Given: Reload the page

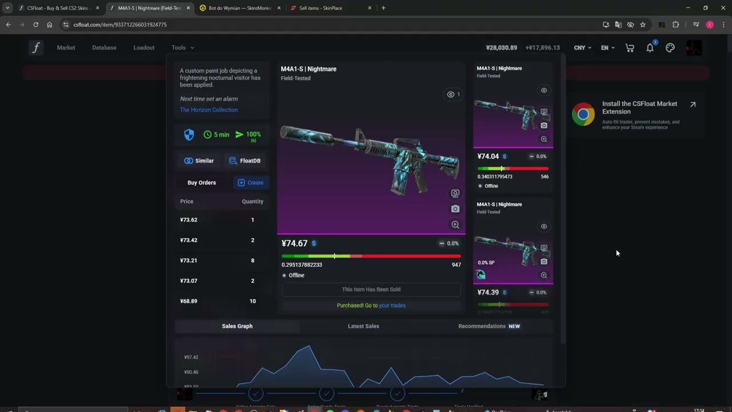Looking at the screenshot, I should click(x=35, y=25).
